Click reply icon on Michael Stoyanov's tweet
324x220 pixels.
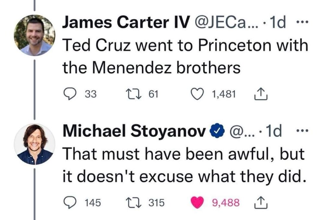coord(69,203)
